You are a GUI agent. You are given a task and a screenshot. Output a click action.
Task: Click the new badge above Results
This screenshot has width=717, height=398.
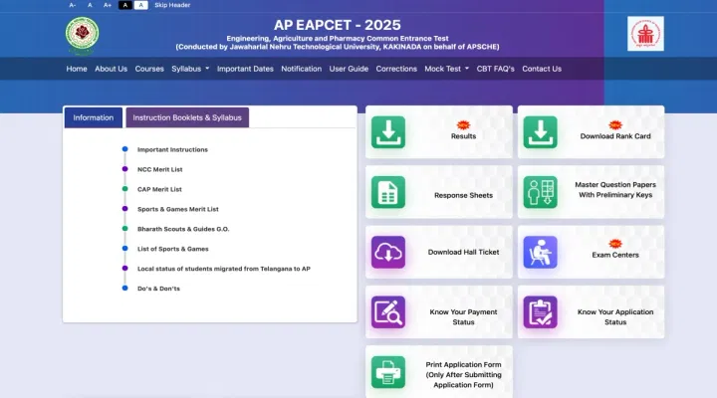(463, 124)
